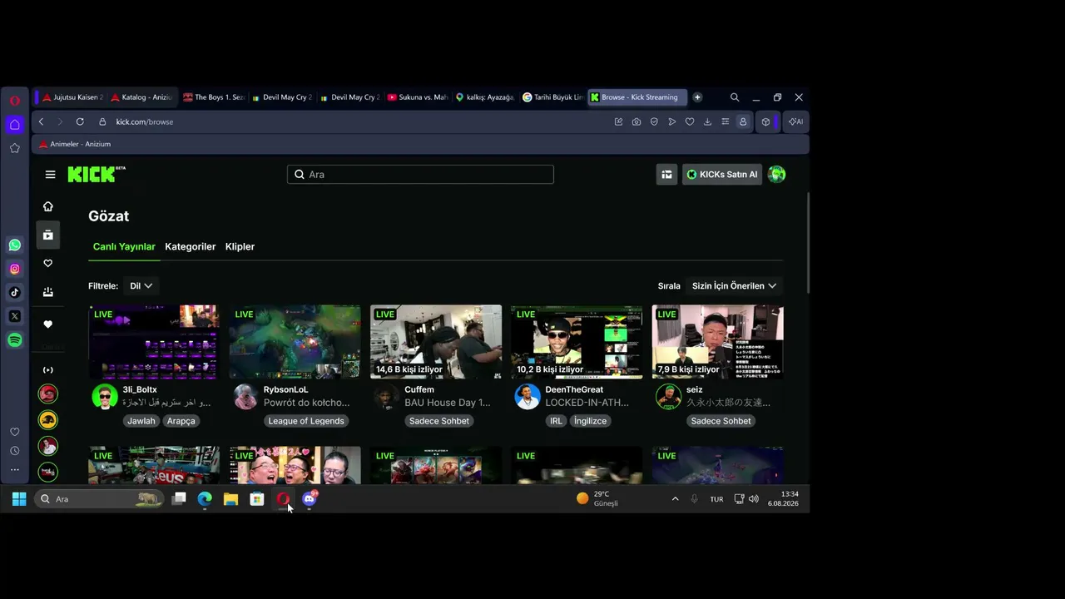This screenshot has height=599, width=1065.
Task: Open the DeenTheGreat channel name link
Action: point(574,389)
